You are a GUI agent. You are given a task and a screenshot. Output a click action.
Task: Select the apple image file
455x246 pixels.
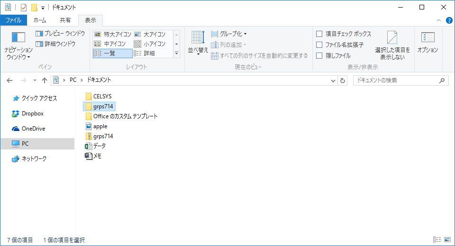tap(100, 126)
